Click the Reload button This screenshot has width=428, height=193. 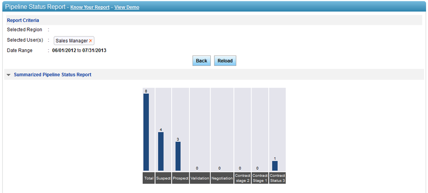[225, 61]
